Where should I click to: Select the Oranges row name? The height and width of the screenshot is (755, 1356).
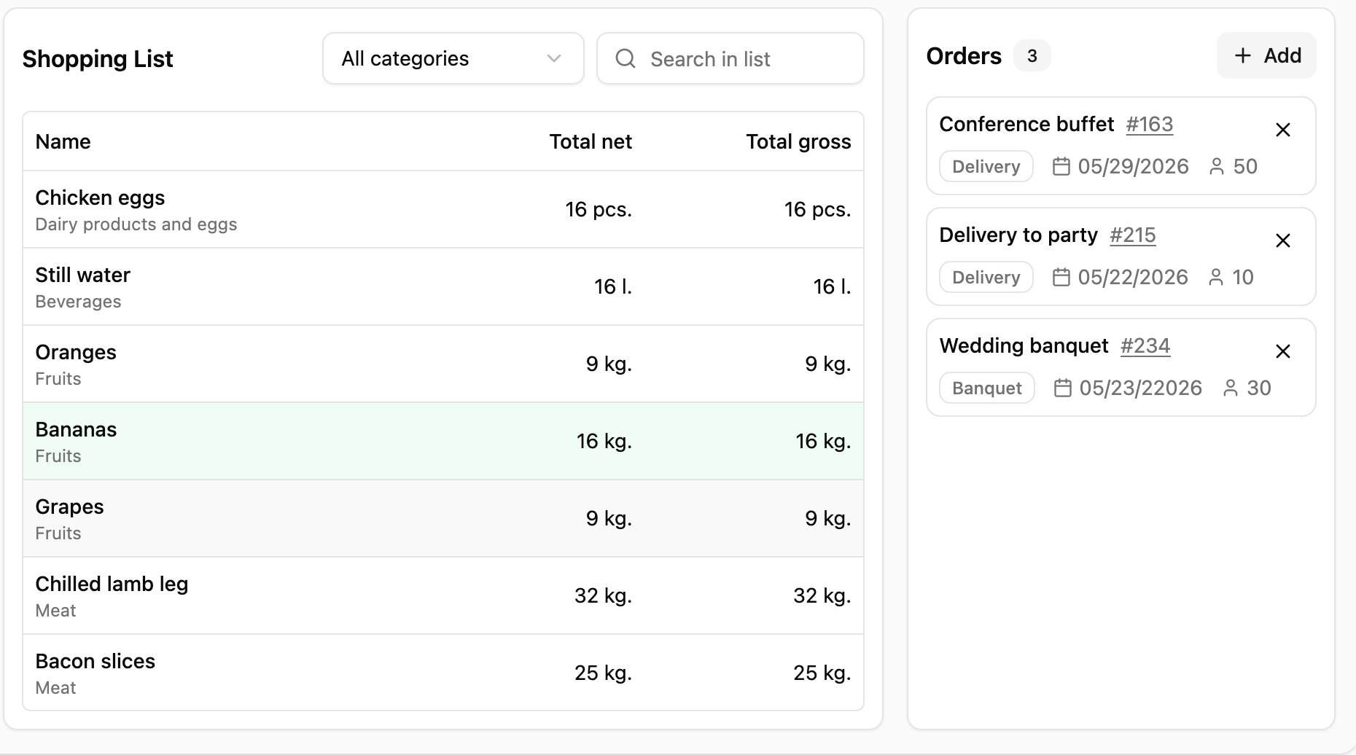click(x=76, y=352)
